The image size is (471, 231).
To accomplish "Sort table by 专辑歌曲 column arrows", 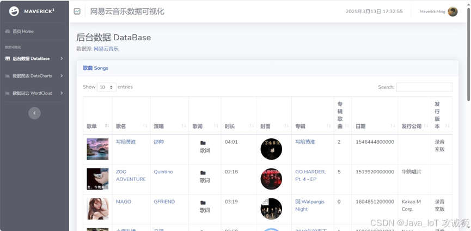I will 347,126.
